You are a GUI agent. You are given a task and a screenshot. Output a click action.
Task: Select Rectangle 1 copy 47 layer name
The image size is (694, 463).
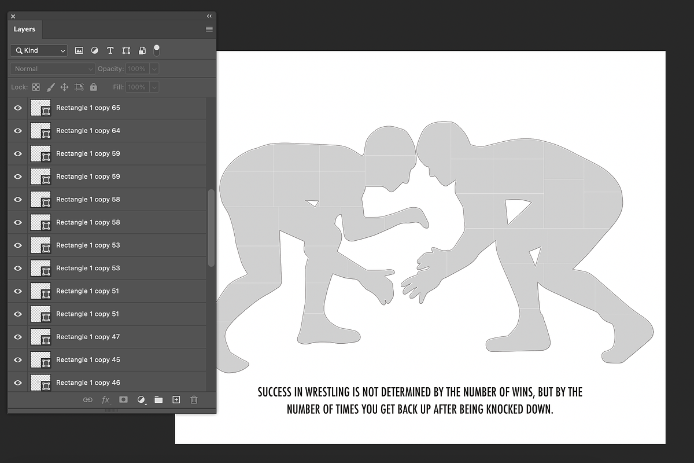(x=88, y=337)
